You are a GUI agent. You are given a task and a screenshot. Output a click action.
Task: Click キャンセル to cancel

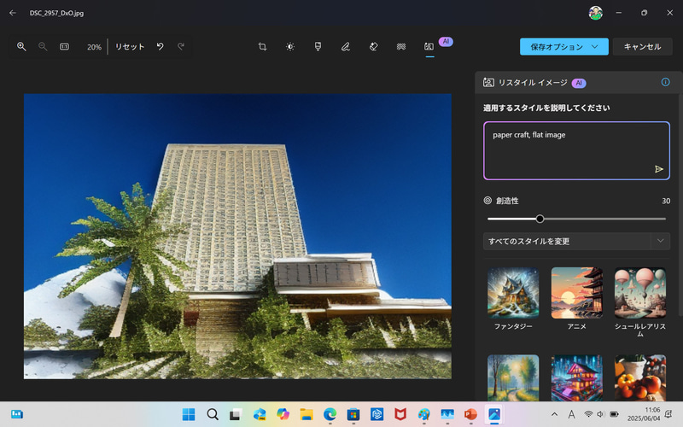click(x=643, y=47)
